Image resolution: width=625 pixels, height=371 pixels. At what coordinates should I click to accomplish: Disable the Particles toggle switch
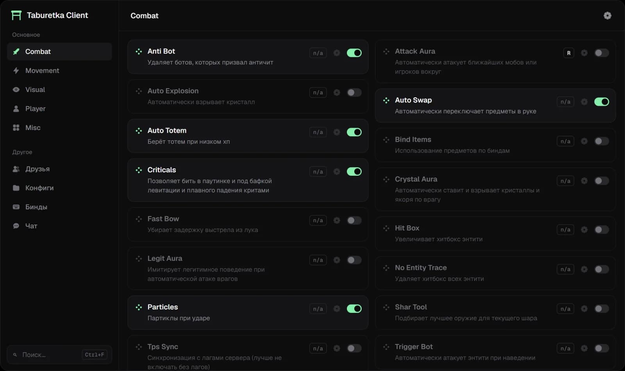click(x=354, y=309)
